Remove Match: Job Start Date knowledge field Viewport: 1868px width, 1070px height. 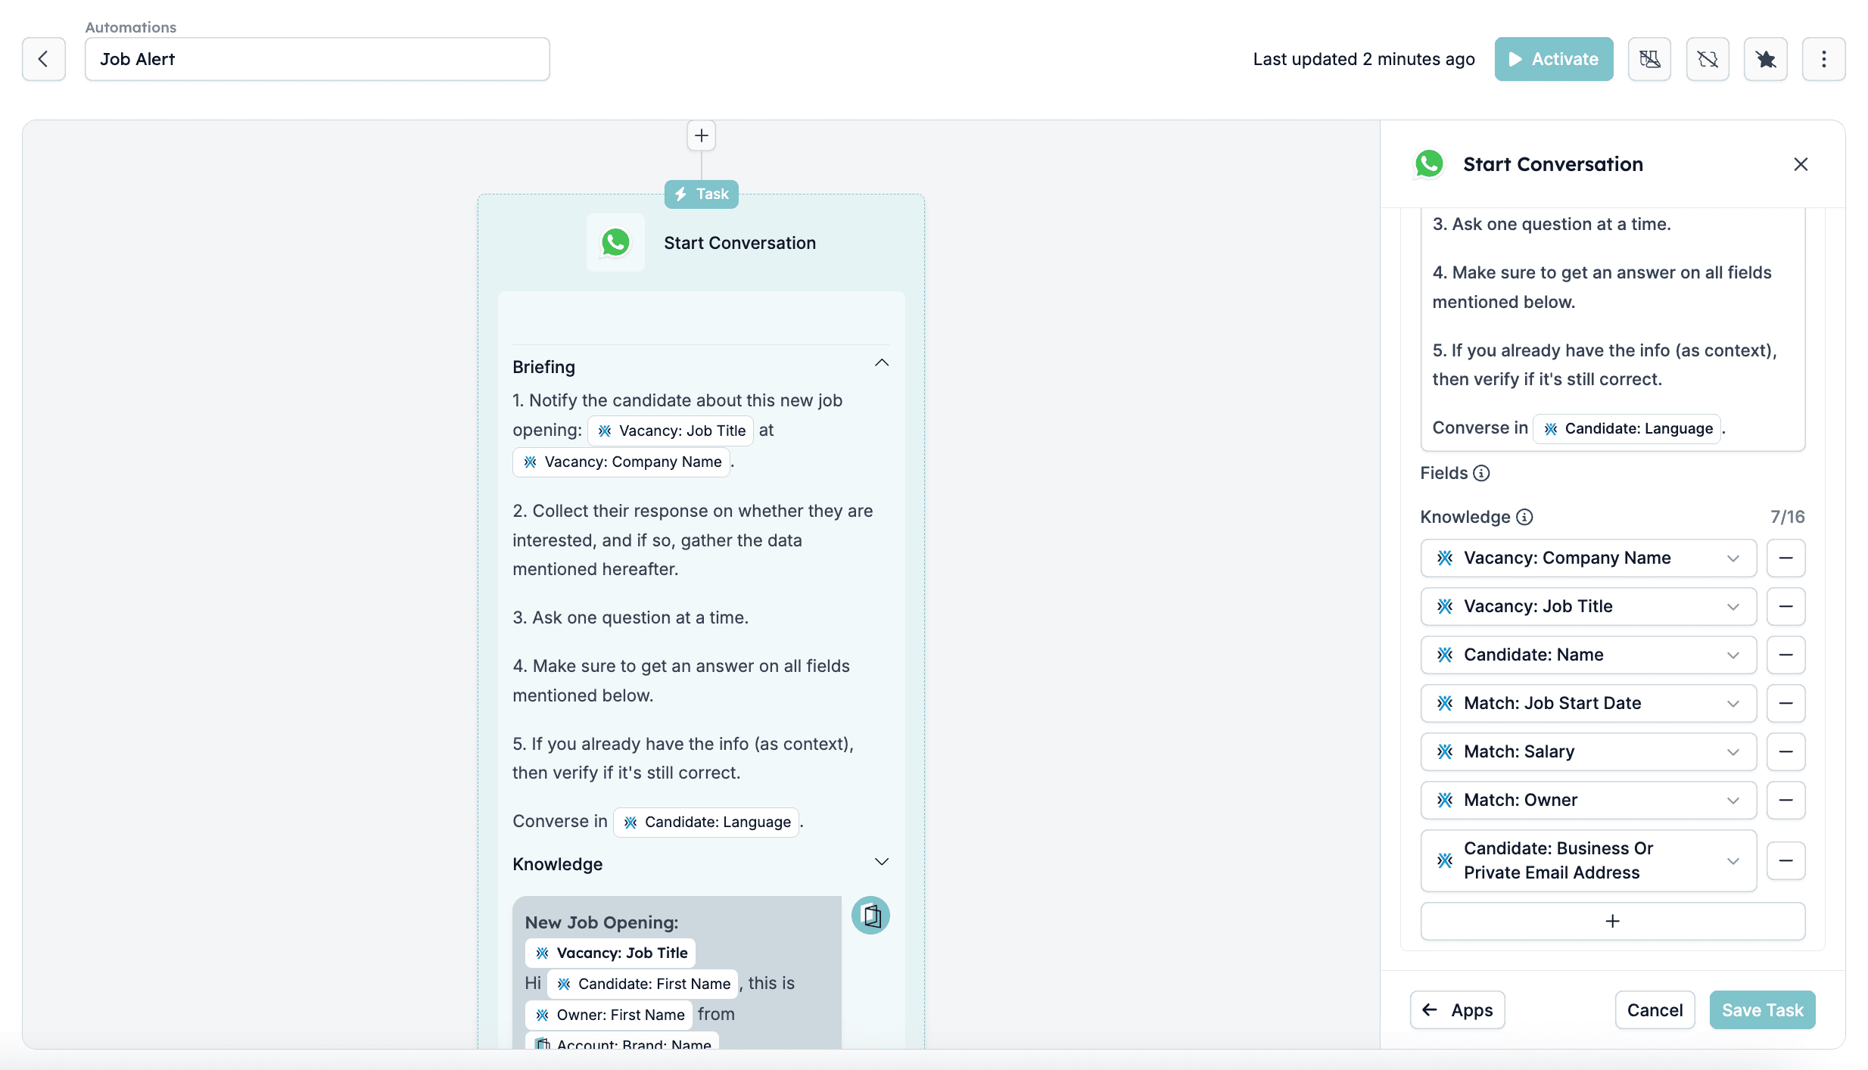point(1785,703)
